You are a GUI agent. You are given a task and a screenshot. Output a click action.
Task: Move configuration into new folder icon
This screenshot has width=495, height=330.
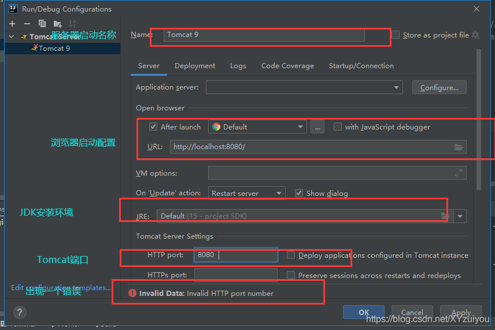(57, 24)
